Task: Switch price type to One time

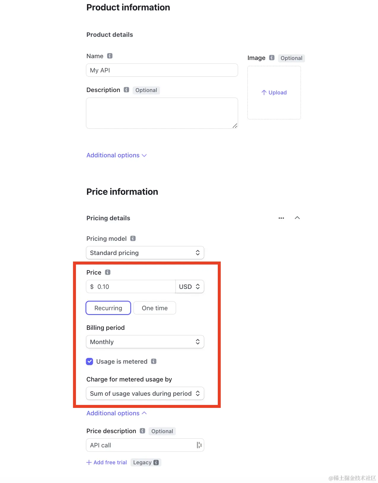Action: click(155, 308)
